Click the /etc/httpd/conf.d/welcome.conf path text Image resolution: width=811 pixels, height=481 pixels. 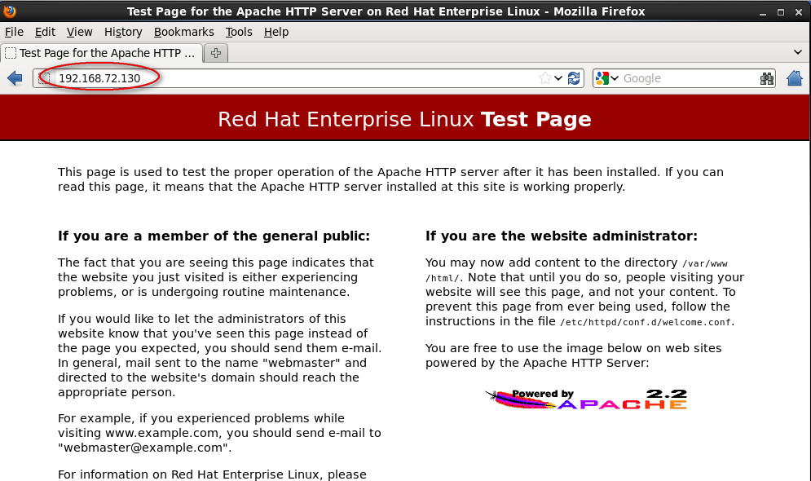coord(646,322)
